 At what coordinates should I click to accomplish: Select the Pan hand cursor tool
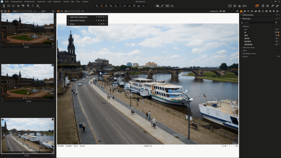pos(101,6)
